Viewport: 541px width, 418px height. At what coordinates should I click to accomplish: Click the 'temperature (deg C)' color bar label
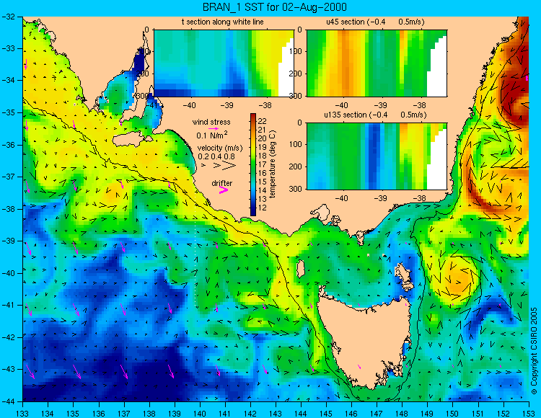click(273, 164)
